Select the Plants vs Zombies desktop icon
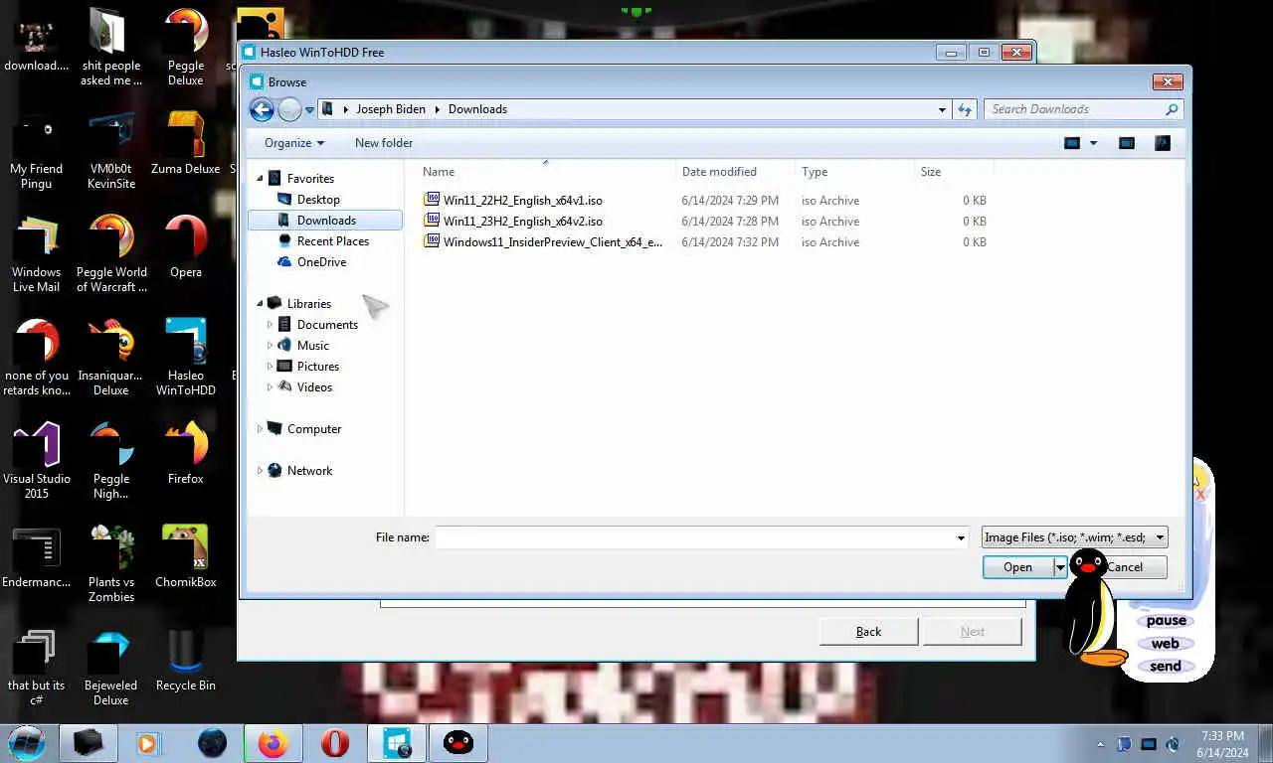This screenshot has height=763, width=1273. point(111,563)
